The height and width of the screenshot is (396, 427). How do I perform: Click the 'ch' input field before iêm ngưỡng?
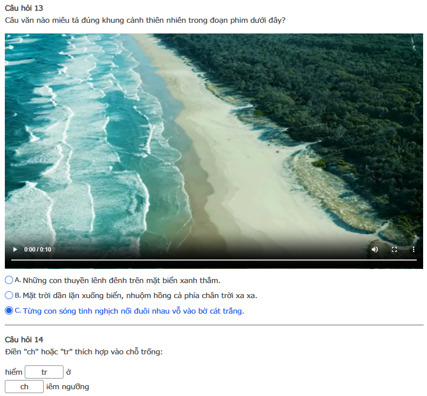tap(24, 387)
